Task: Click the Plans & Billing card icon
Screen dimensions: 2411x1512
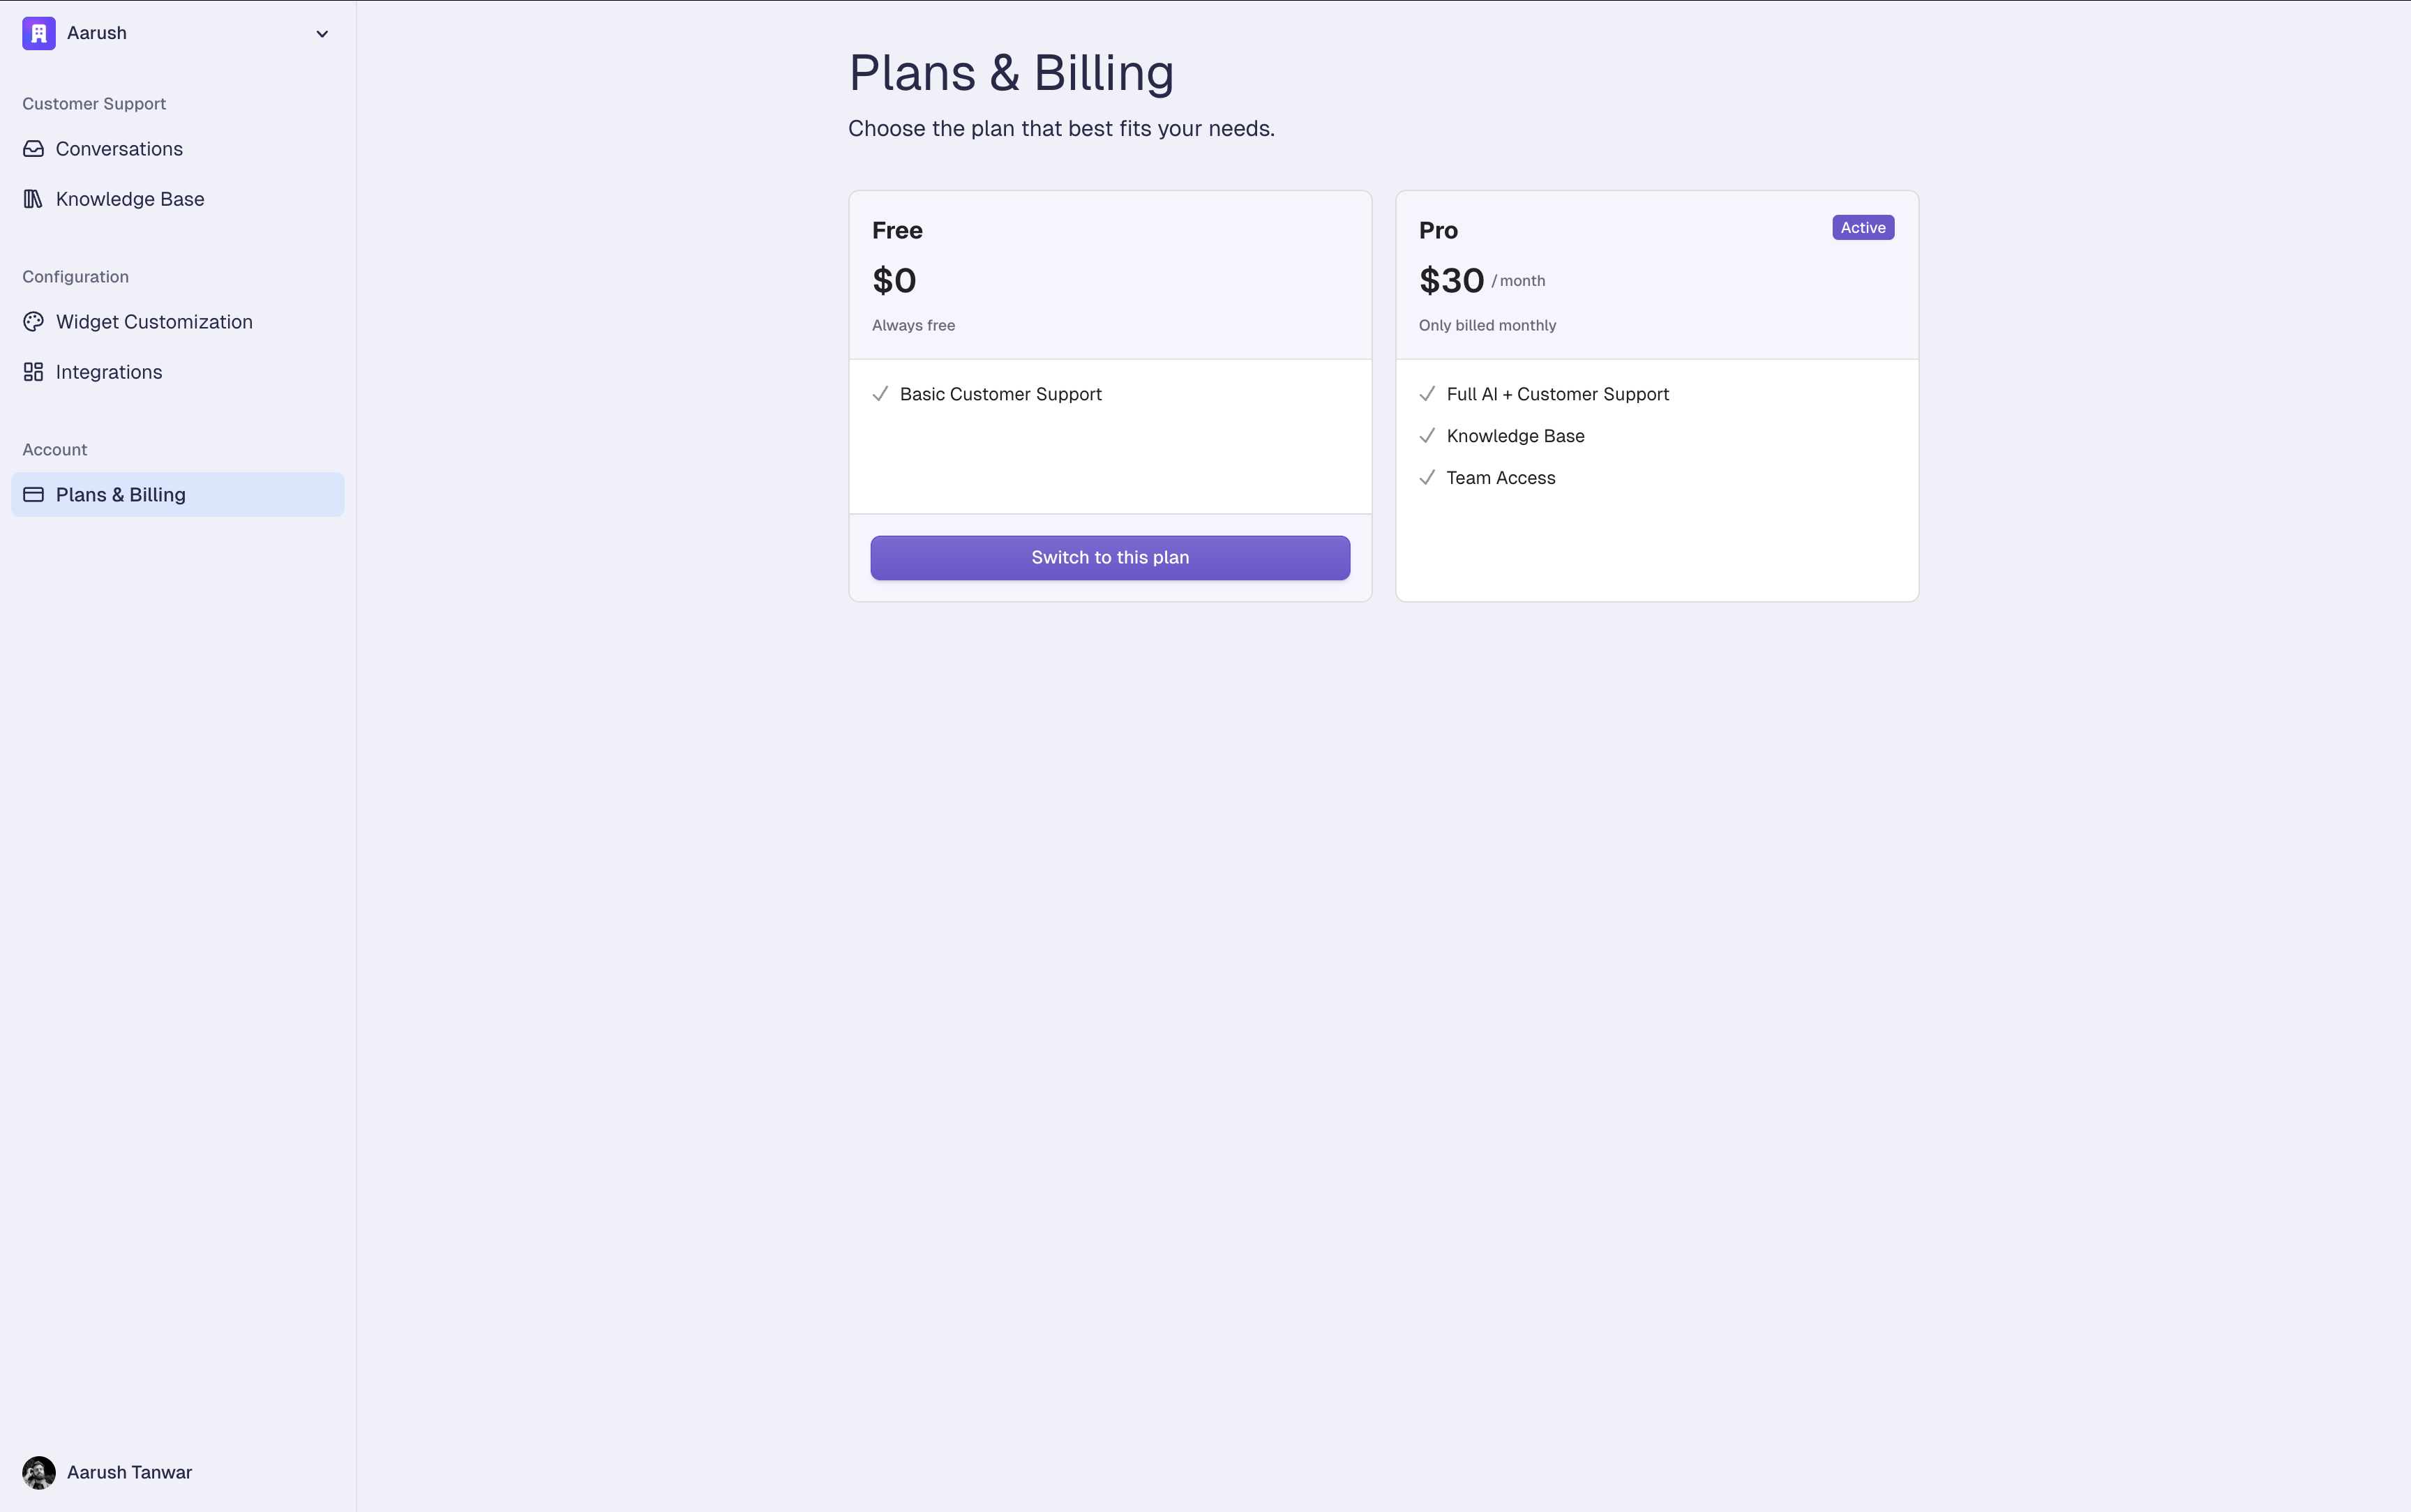Action: [x=33, y=495]
